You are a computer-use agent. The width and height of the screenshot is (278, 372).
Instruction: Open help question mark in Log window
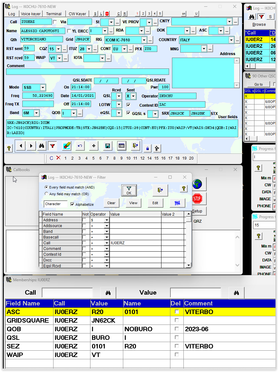coord(9,148)
